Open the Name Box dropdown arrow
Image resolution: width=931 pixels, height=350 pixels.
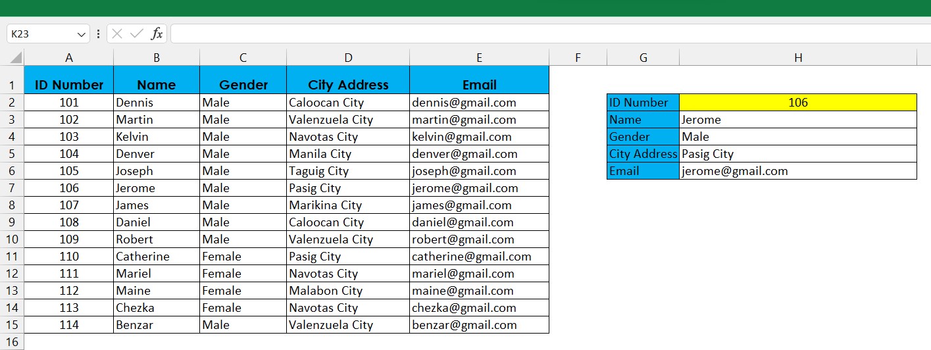pyautogui.click(x=82, y=34)
